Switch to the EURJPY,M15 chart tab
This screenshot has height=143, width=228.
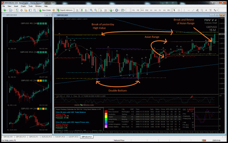[60, 137]
